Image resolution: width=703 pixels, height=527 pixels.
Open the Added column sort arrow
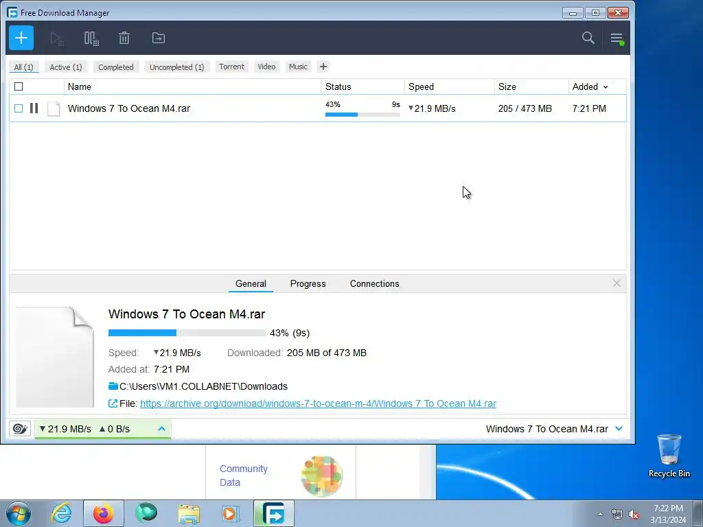point(606,87)
